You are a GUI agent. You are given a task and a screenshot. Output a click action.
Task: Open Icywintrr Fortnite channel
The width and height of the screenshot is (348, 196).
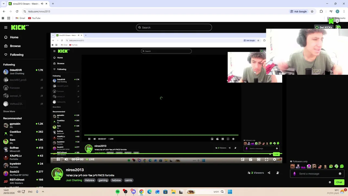point(23,165)
